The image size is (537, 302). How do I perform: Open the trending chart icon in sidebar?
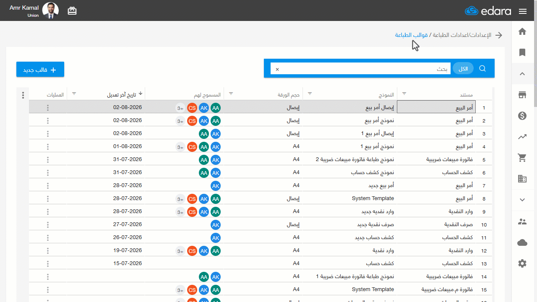[x=522, y=137]
